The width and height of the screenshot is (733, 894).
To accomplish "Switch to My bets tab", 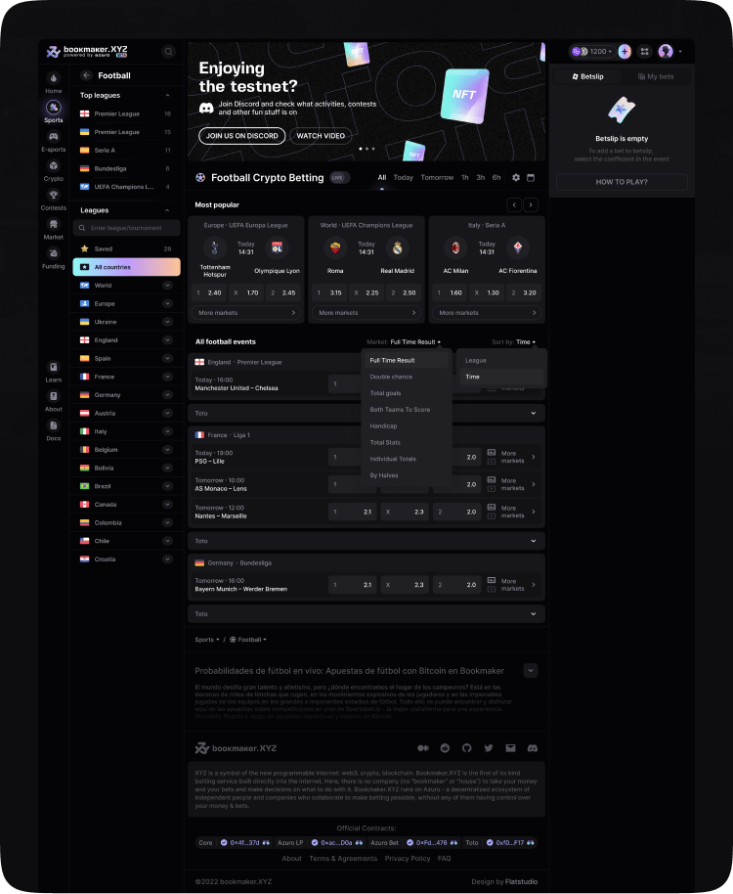I will pos(656,76).
